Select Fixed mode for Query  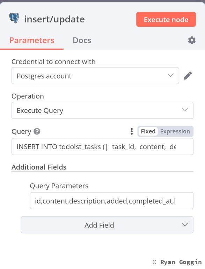pyautogui.click(x=148, y=131)
